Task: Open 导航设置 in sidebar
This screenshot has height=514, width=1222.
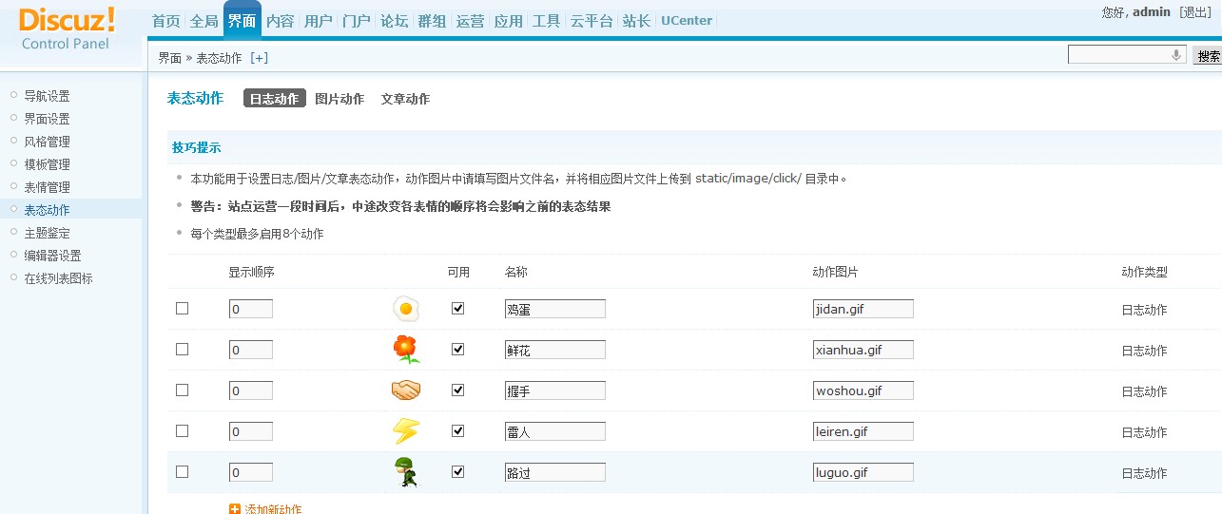Action: click(47, 96)
